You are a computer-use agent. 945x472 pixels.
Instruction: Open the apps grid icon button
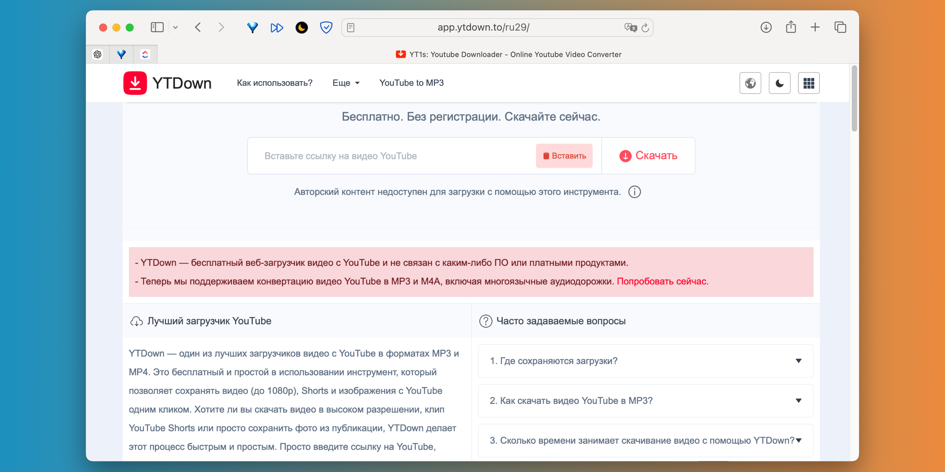[809, 83]
